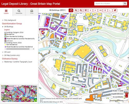This screenshot has width=129, height=104.
Task: Click the GeoInformation Group heading
Action: pos(12,24)
